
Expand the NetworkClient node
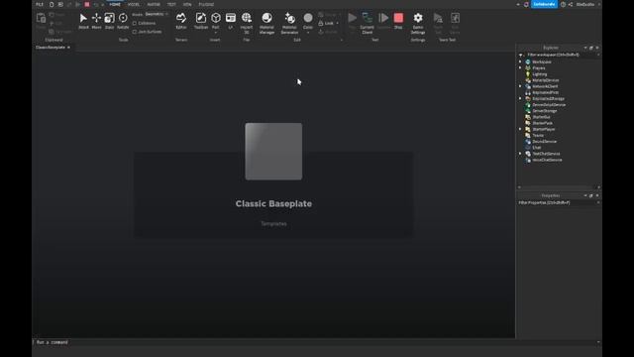tap(520, 86)
